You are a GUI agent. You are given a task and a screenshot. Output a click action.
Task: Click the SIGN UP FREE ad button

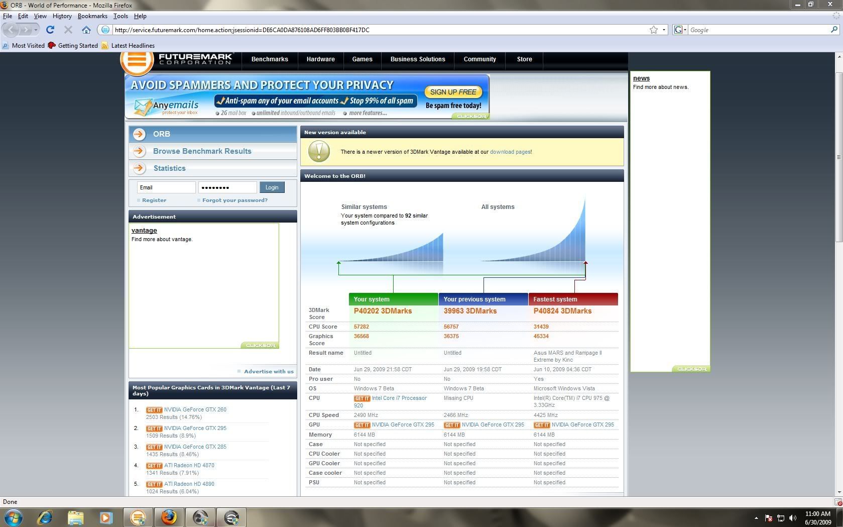pyautogui.click(x=453, y=92)
